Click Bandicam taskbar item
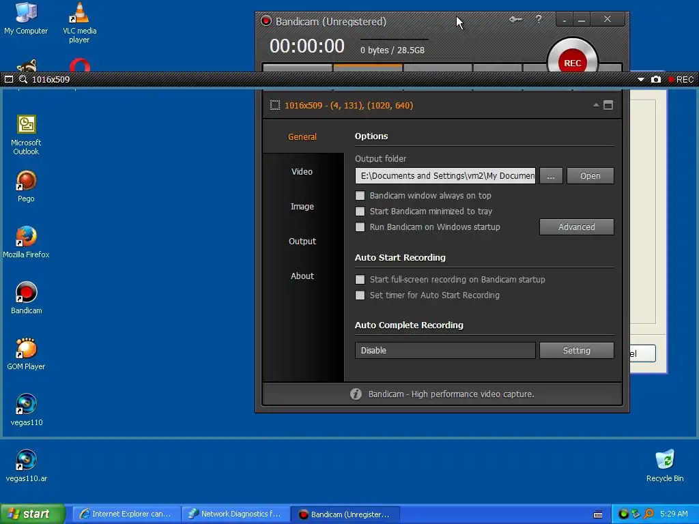This screenshot has width=699, height=524. [x=345, y=514]
